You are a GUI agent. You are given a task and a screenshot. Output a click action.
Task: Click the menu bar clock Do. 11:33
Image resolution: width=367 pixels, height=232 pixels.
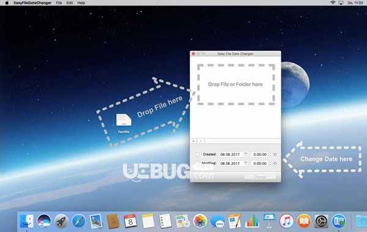[355, 3]
